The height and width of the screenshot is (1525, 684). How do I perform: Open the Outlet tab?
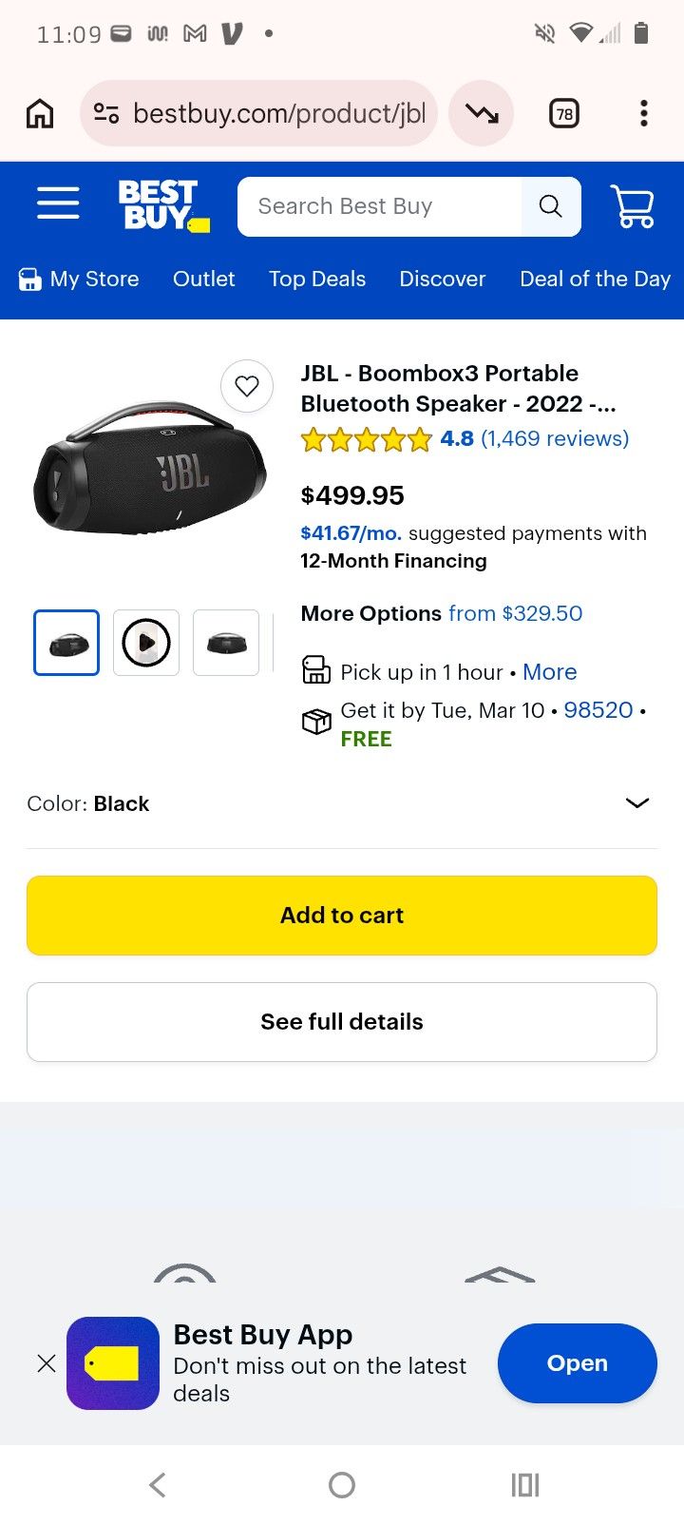pyautogui.click(x=203, y=279)
